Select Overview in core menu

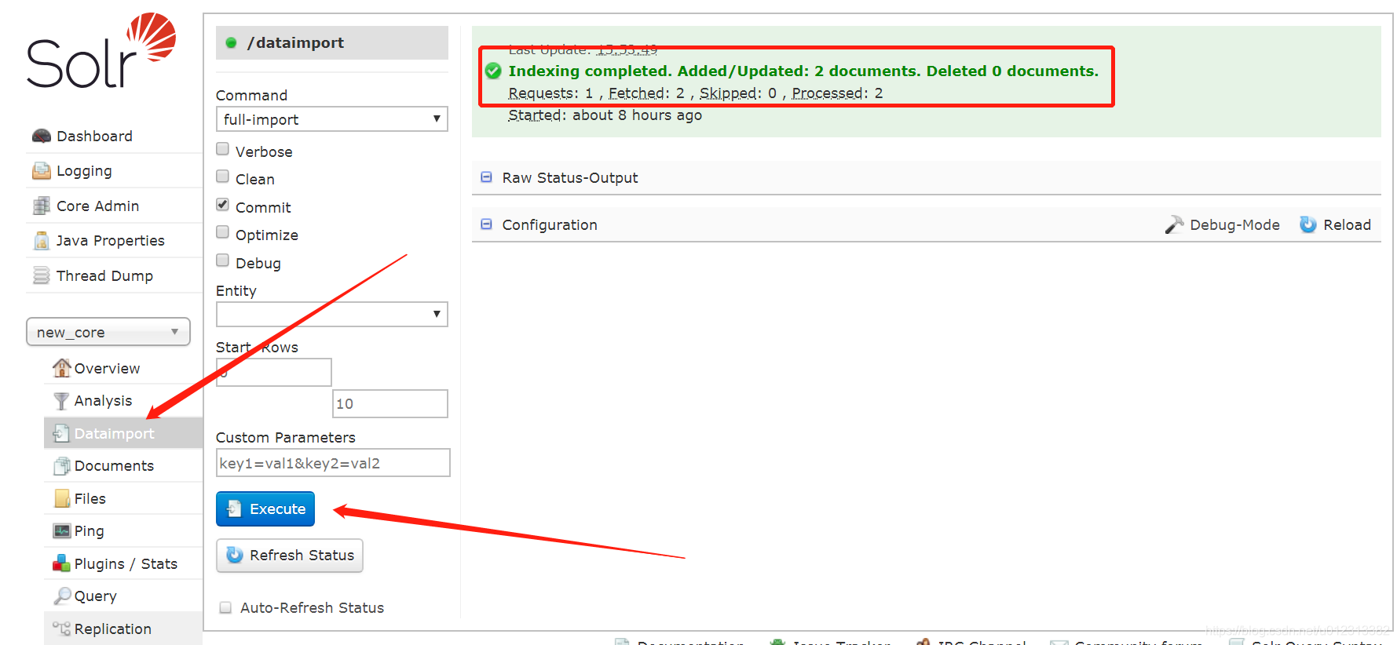[107, 369]
